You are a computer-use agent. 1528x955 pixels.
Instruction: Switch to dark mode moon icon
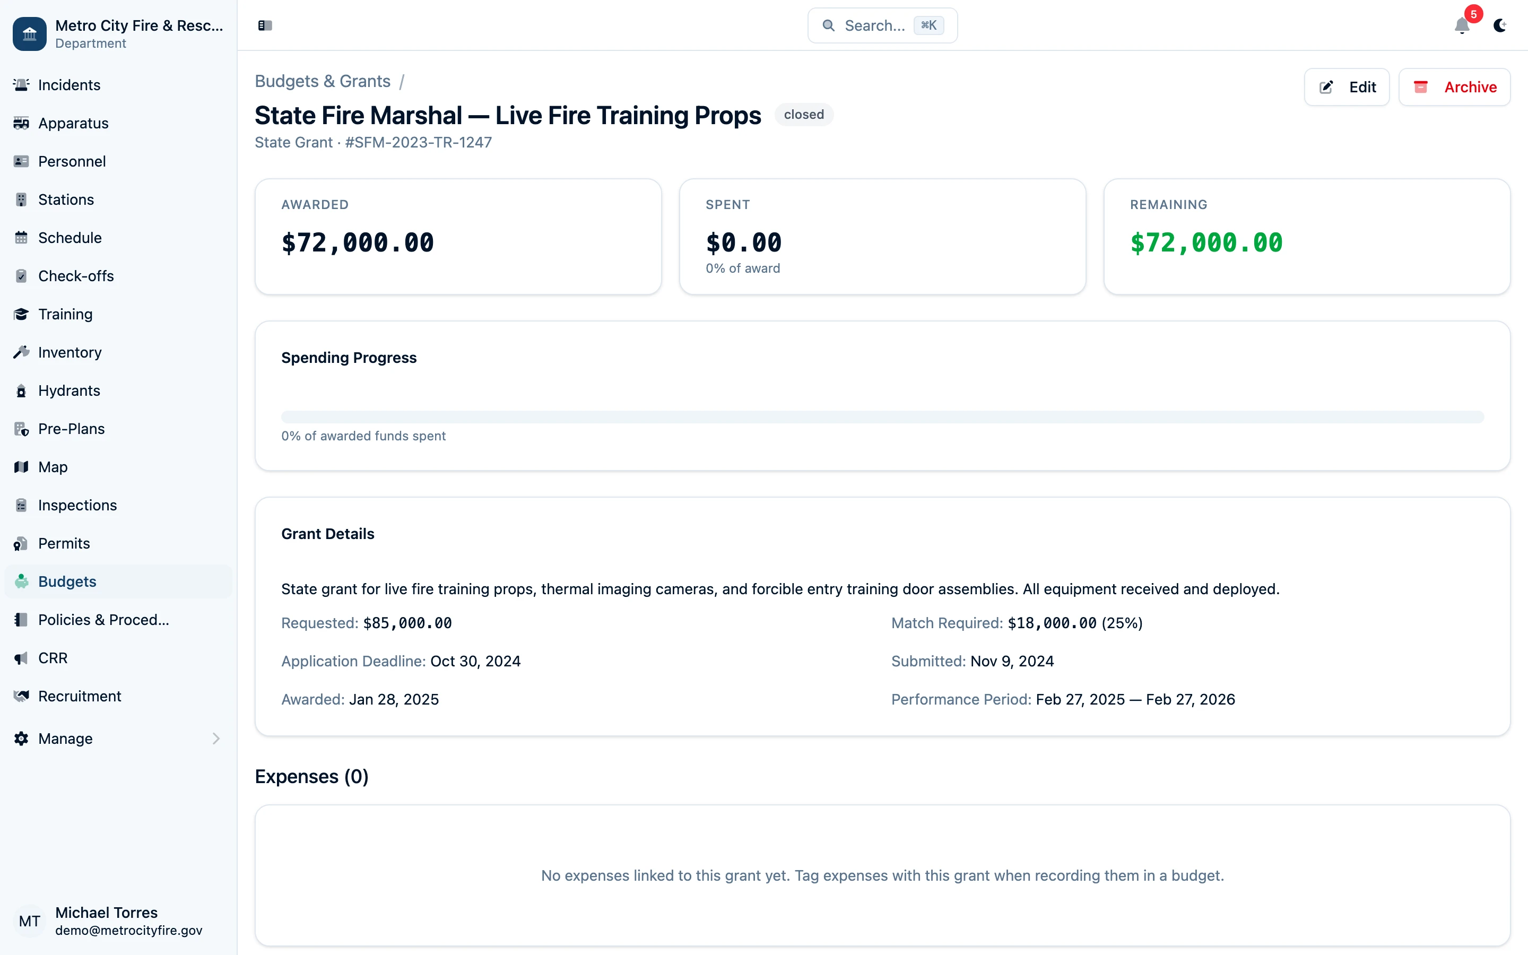point(1499,25)
